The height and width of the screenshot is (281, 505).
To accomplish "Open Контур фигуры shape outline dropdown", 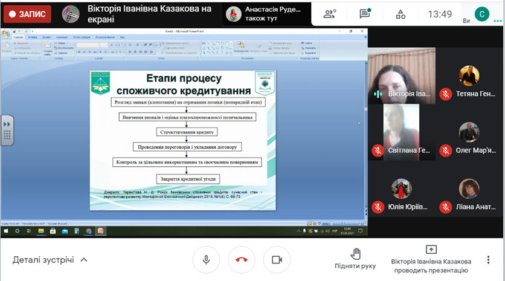I will (x=281, y=48).
